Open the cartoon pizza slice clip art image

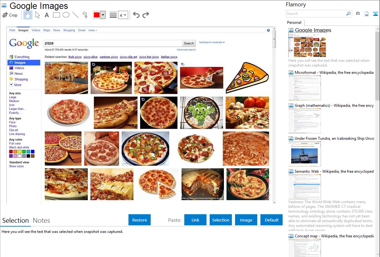tap(247, 78)
